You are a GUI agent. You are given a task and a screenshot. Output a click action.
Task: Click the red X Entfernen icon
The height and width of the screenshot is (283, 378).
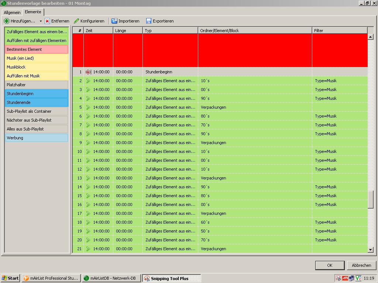[47, 21]
